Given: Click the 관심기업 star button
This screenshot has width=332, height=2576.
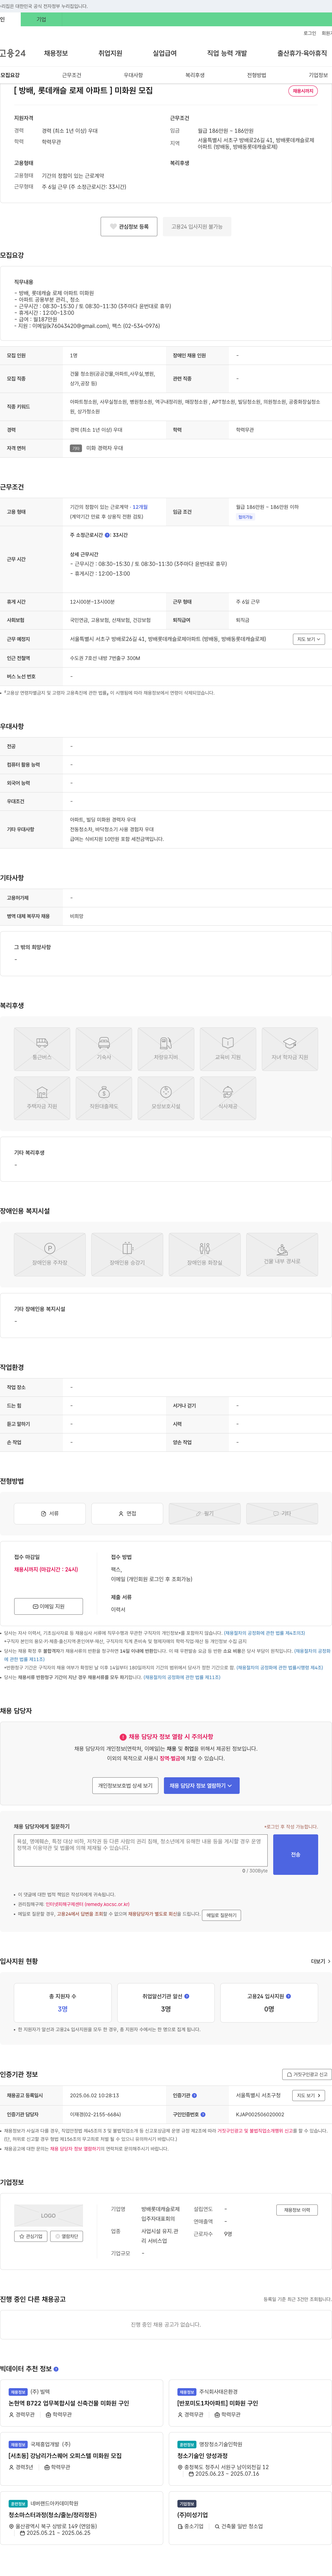Looking at the screenshot, I should [31, 2236].
